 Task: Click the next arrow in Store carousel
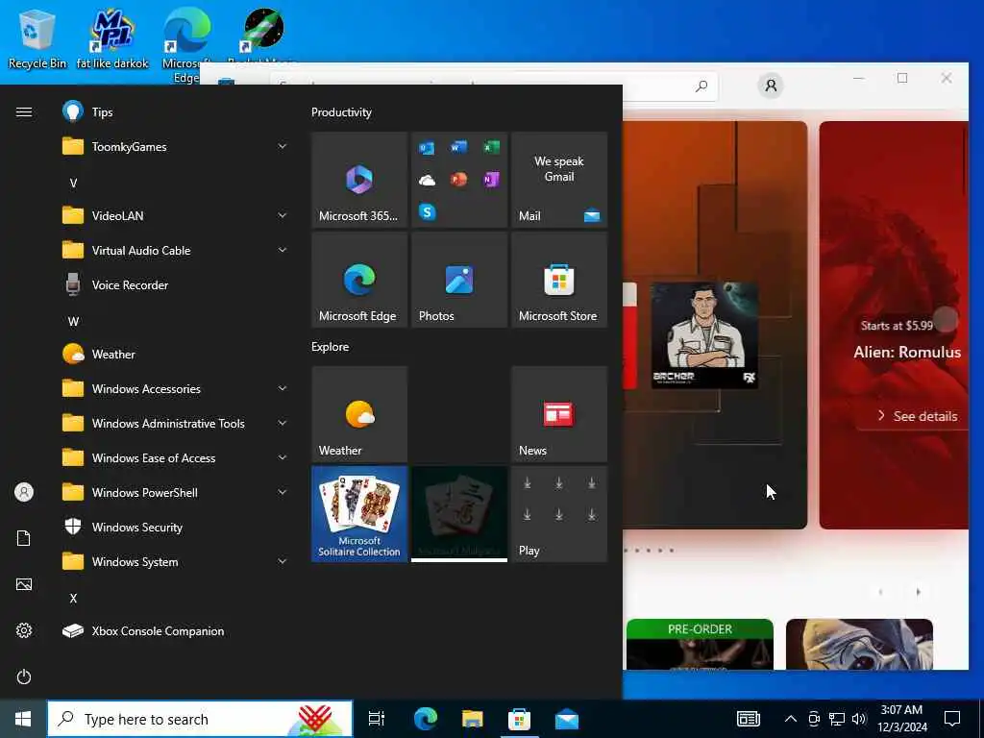click(918, 592)
